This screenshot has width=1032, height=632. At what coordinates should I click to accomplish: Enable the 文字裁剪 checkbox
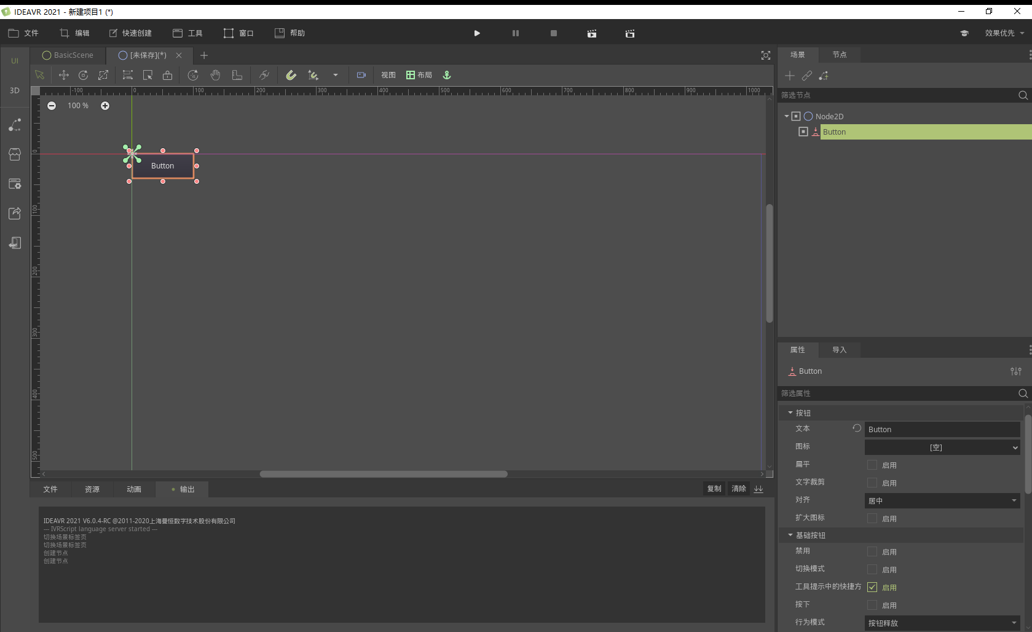click(x=872, y=483)
